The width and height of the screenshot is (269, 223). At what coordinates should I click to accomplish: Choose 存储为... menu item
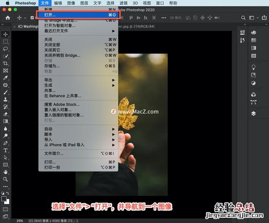(79, 66)
